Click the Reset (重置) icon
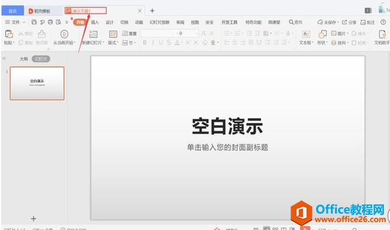Image resolution: width=390 pixels, height=230 pixels. click(x=125, y=34)
